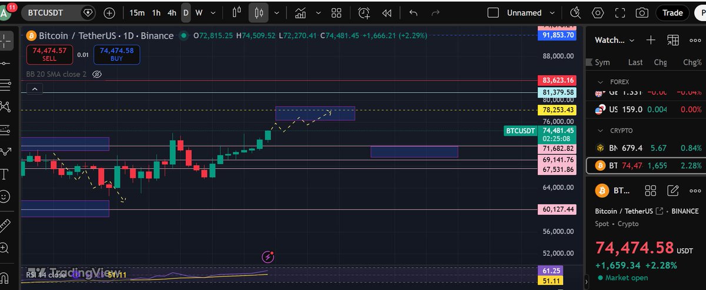
Task: Open the Unnamed layout name
Action: (x=524, y=12)
